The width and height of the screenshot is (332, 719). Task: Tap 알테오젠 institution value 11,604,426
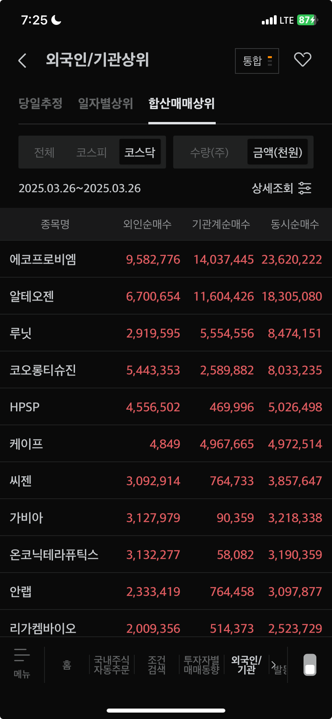pyautogui.click(x=224, y=297)
